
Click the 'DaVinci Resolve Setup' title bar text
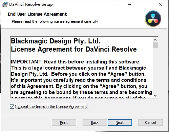31,4
